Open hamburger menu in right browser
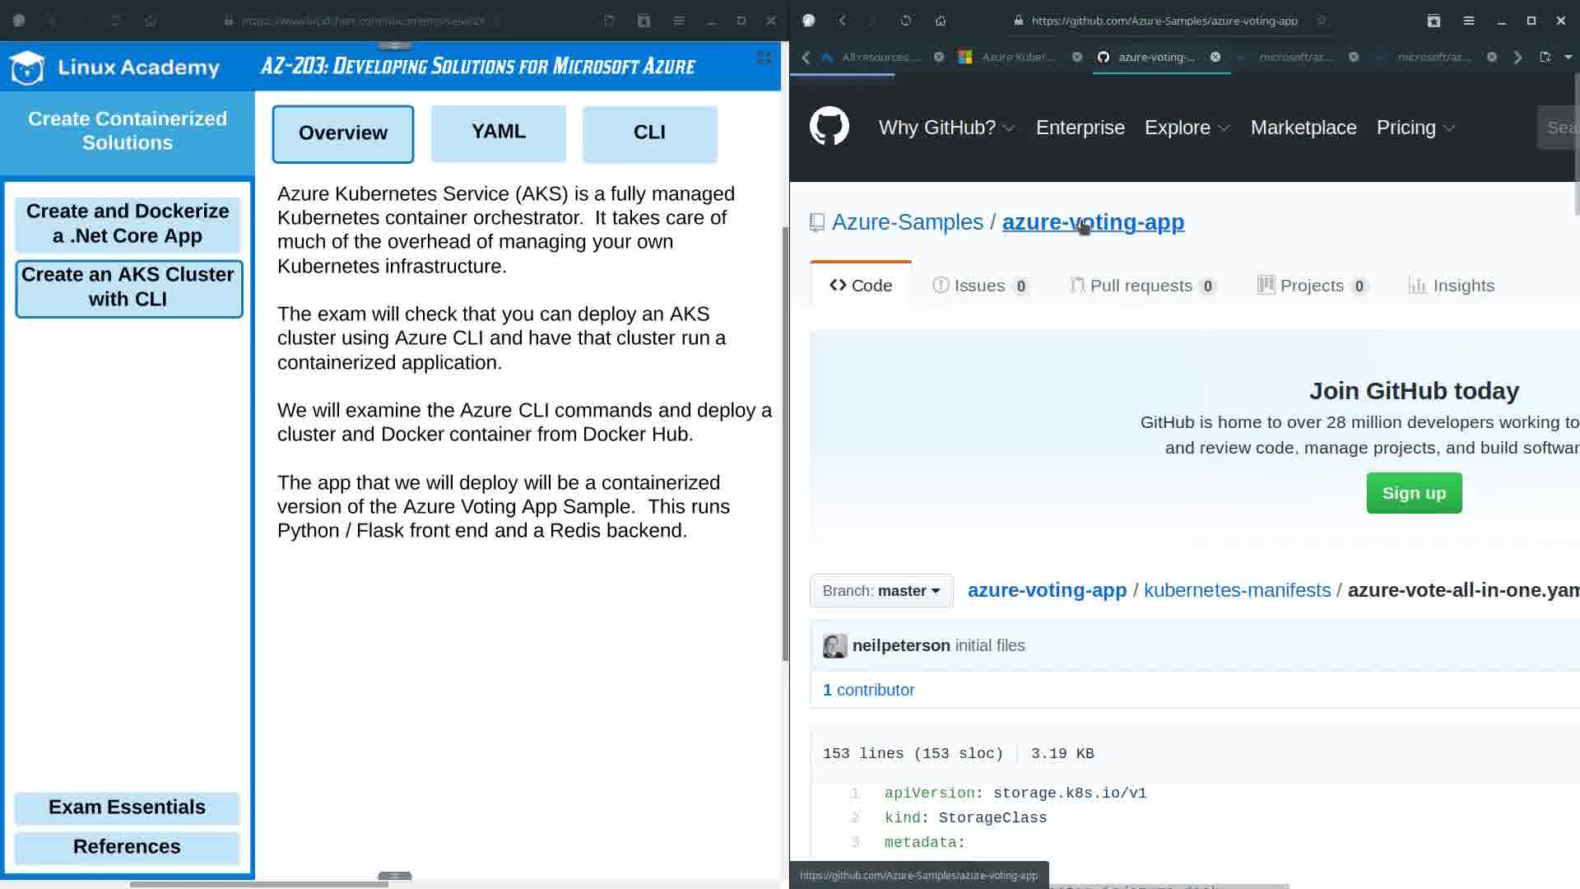This screenshot has height=889, width=1580. click(1468, 21)
